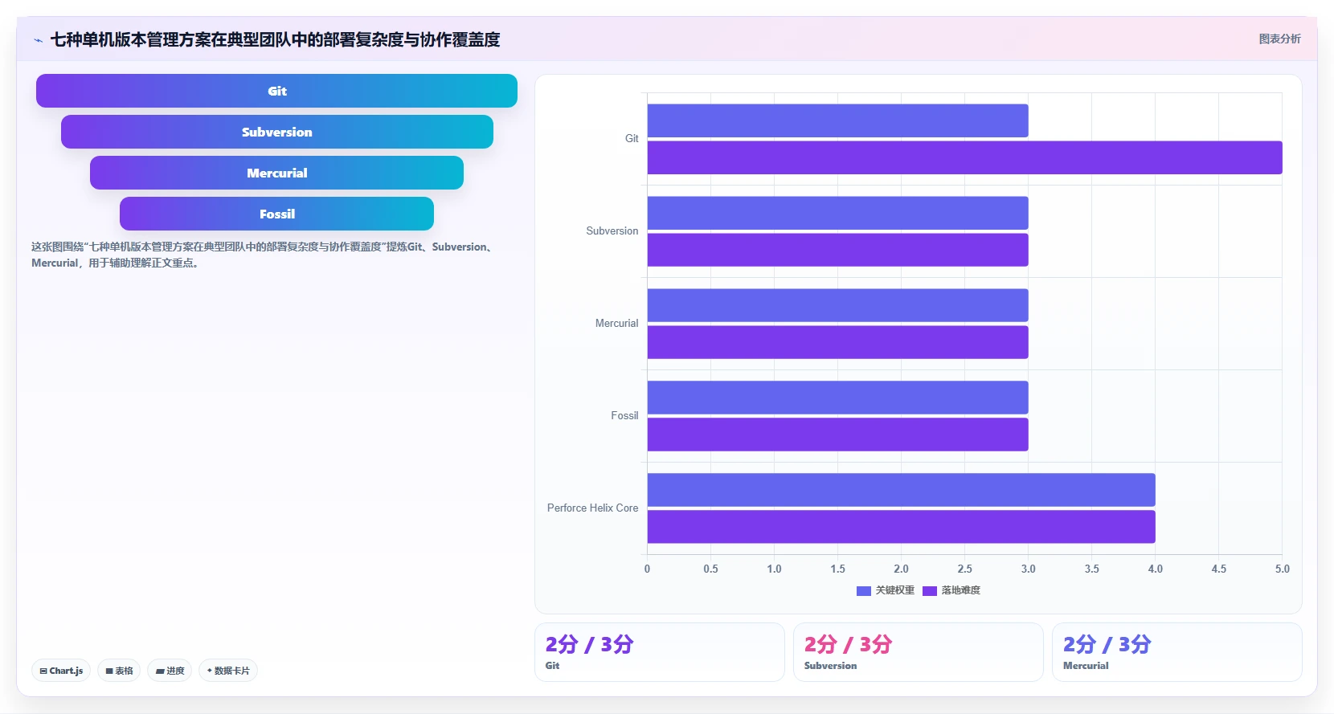Click the 3.0 x-axis tick label
The height and width of the screenshot is (714, 1334).
tap(1028, 569)
